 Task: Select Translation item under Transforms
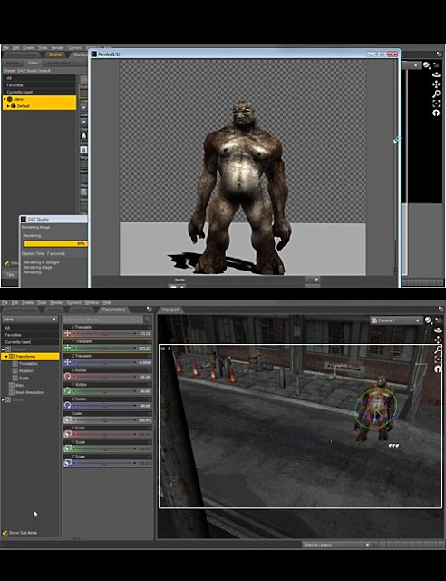28,364
